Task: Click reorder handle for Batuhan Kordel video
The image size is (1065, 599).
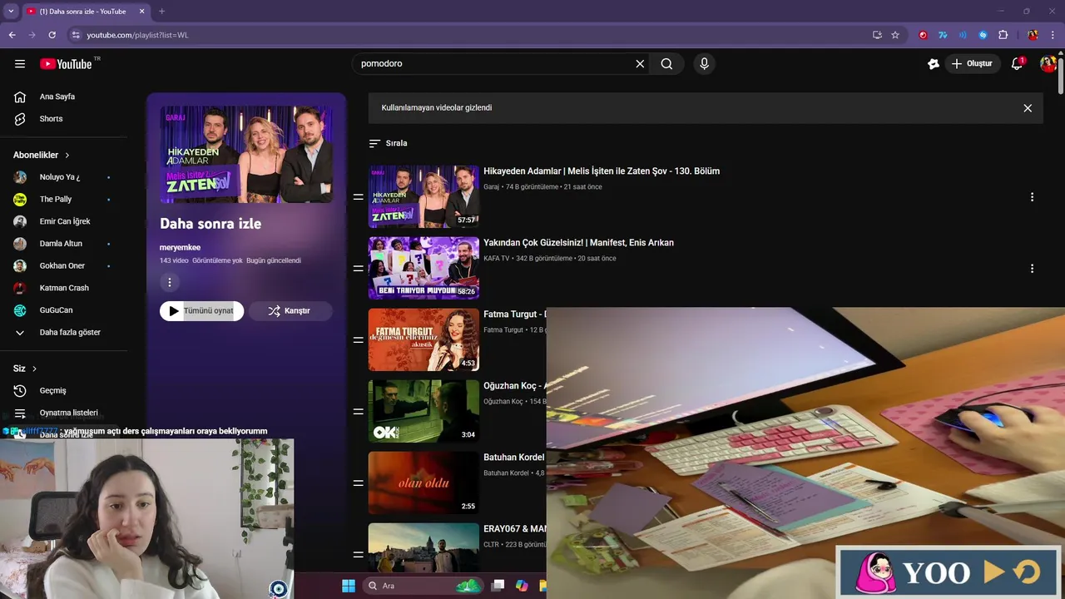Action: pyautogui.click(x=358, y=483)
